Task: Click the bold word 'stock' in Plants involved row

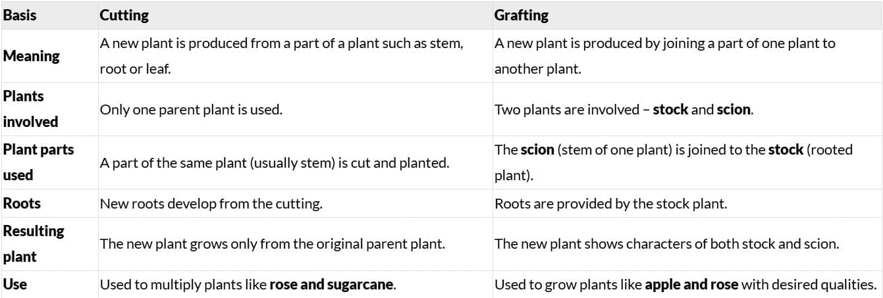Action: tap(670, 110)
